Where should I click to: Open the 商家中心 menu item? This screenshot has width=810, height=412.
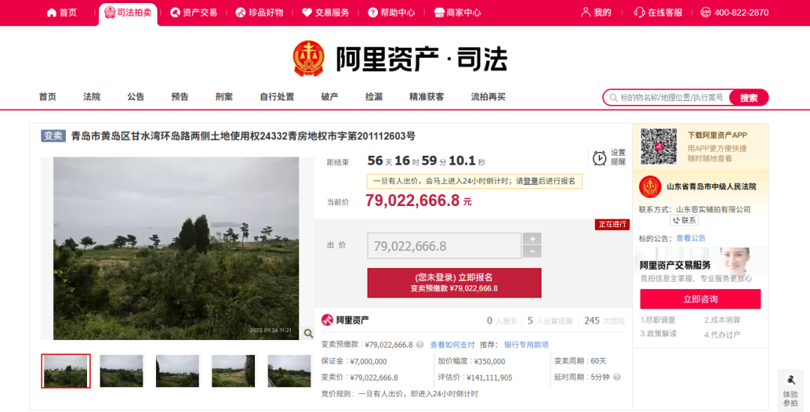pyautogui.click(x=457, y=13)
